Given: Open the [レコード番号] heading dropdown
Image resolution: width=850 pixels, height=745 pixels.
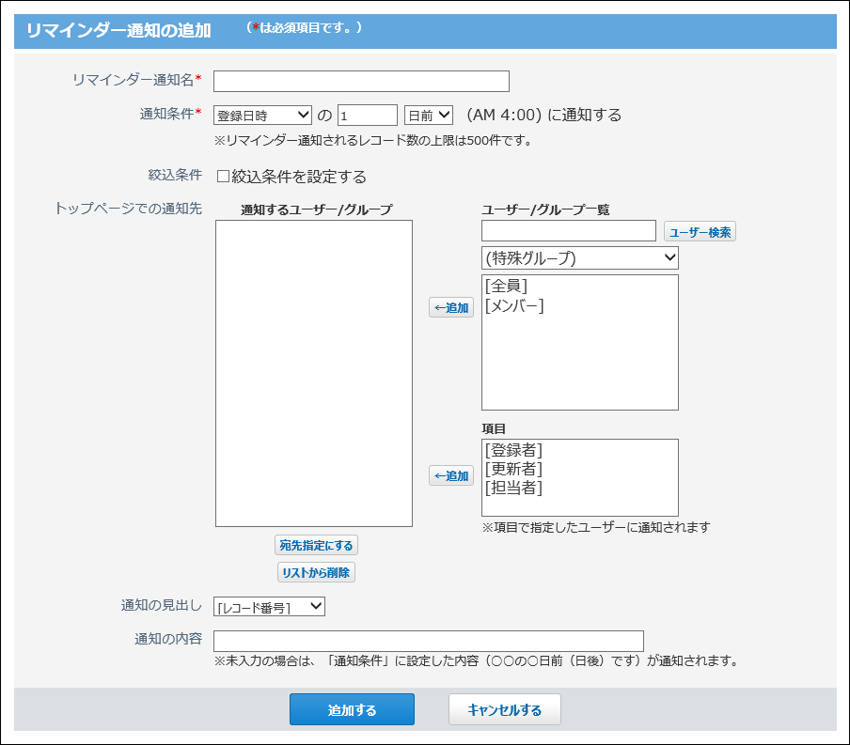Looking at the screenshot, I should (x=270, y=607).
